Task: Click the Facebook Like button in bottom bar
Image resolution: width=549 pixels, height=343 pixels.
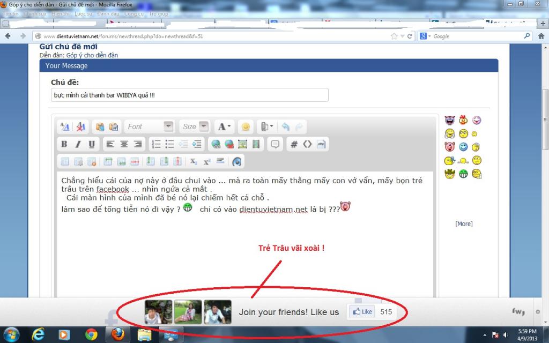Action: point(362,311)
